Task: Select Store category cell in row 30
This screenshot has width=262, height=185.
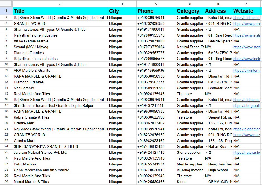Action: click(x=190, y=182)
